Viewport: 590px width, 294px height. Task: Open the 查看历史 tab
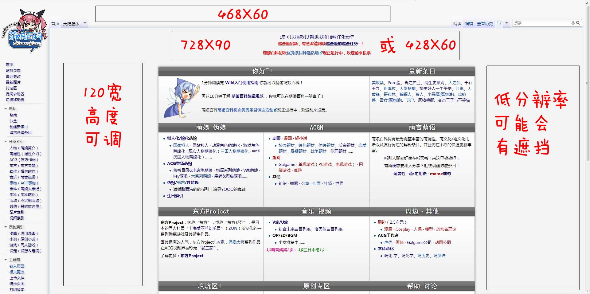(485, 24)
